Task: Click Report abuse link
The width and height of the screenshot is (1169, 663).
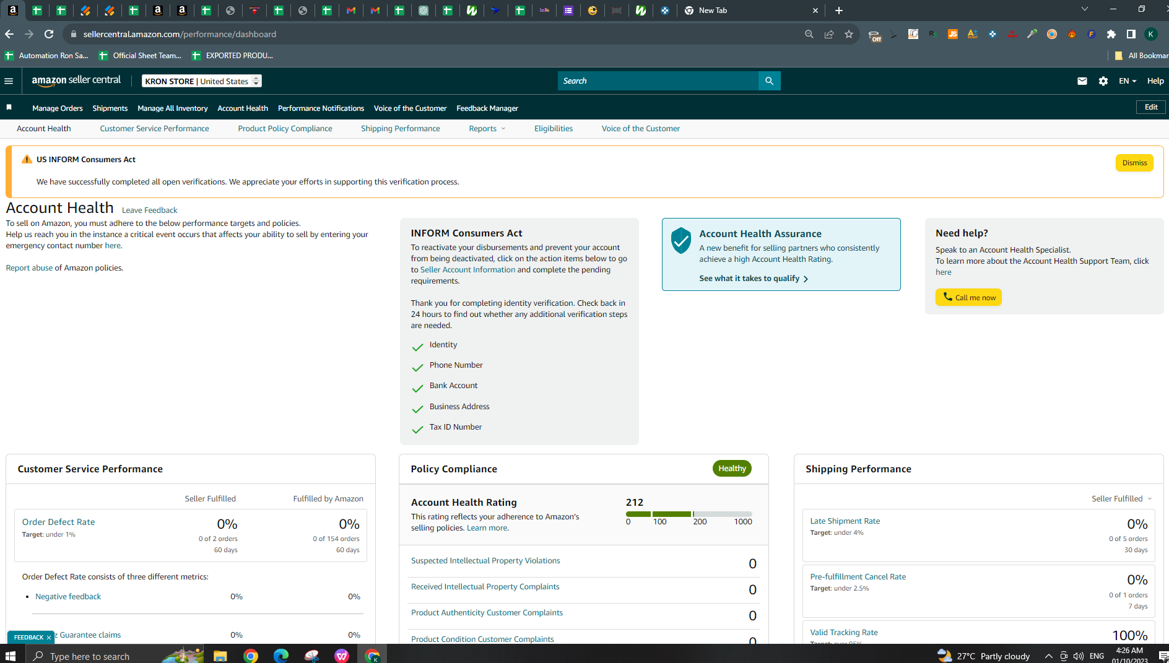Action: pos(29,268)
